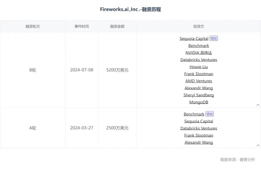Open Sequoia Capital link in B轮 row
This screenshot has height=170, width=261.
pos(194,39)
